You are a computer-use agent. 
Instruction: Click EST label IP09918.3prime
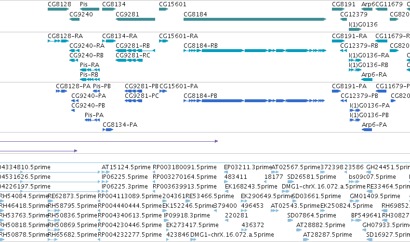(187, 215)
